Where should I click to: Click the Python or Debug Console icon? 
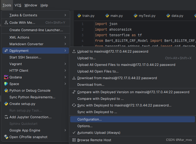6,90
